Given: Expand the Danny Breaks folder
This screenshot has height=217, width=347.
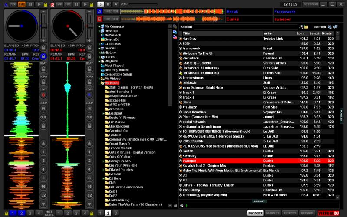Looking at the screenshot, I should coord(104,161).
